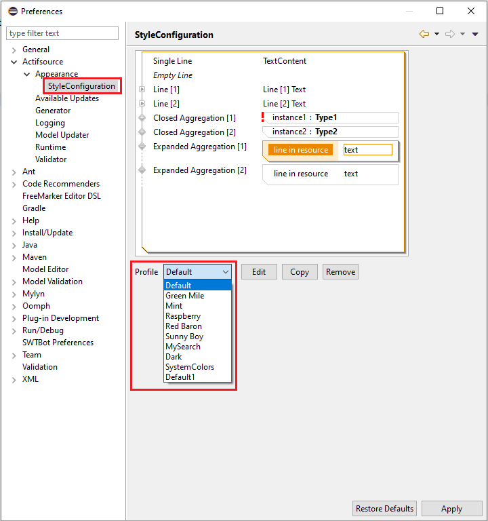Click the Expanded Aggregation [1] node marker

pos(142,147)
